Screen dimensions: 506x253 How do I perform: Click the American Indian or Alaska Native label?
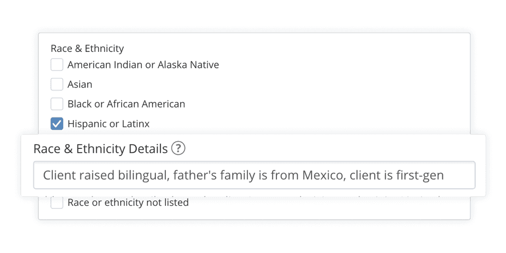(x=143, y=65)
